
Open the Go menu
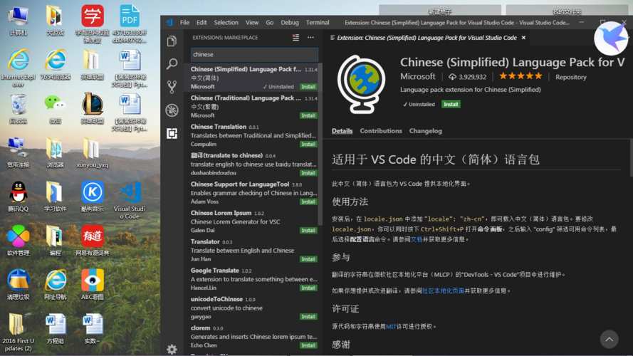270,23
